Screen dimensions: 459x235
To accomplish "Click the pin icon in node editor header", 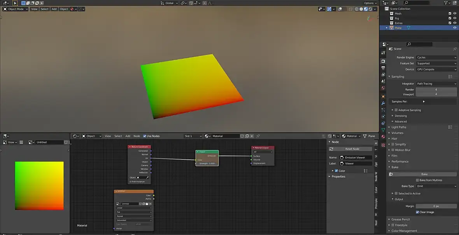I will [258, 136].
